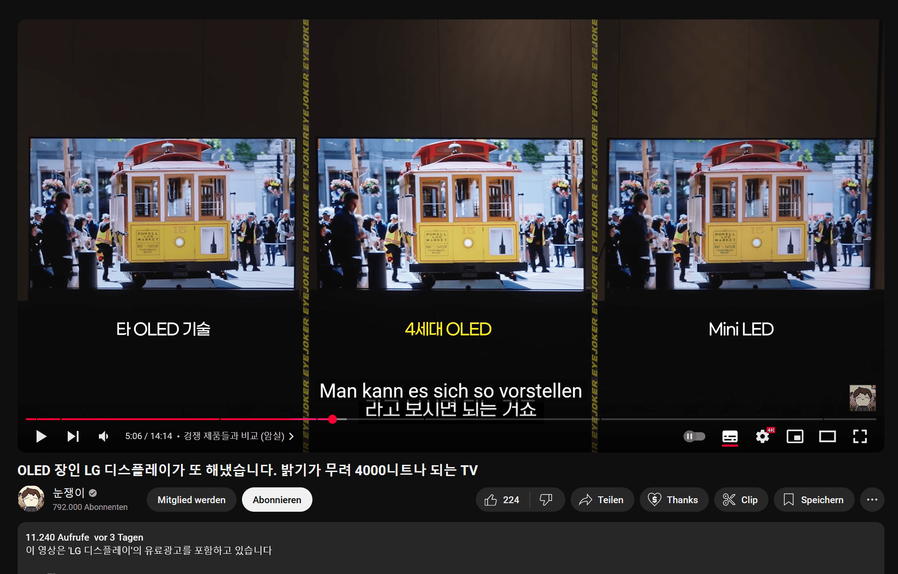
Task: Switch to theater mode
Action: pyautogui.click(x=828, y=436)
